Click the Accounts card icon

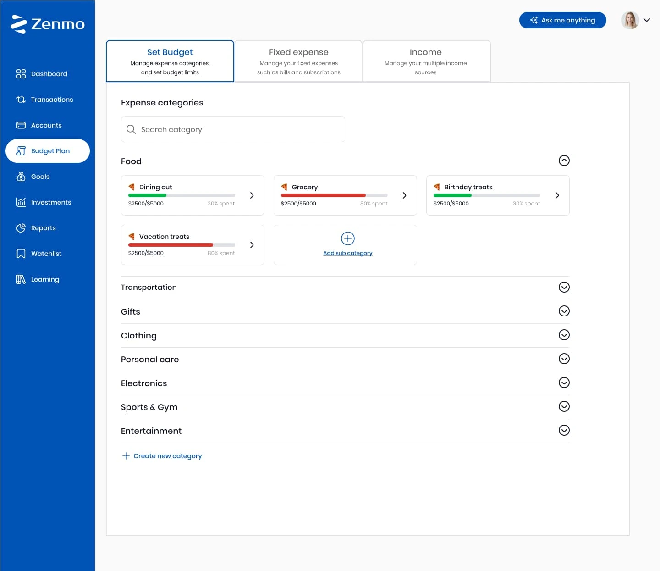tap(21, 125)
